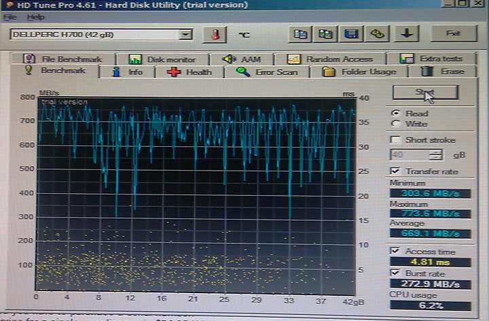
Task: Open the Random Access tab
Action: 330,59
